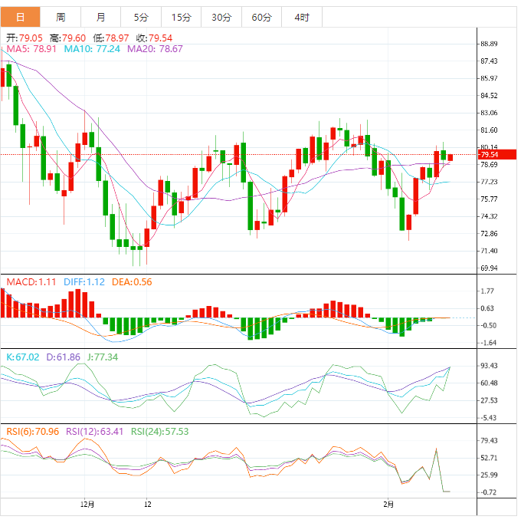The height and width of the screenshot is (523, 521).
Task: Select the 日 daily chart tab
Action: coord(20,17)
